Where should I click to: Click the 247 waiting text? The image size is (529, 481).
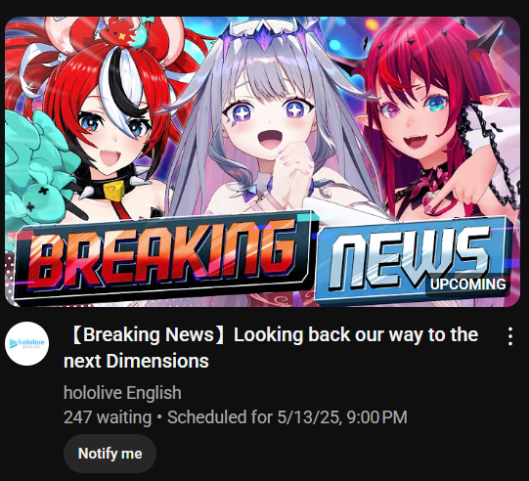(108, 417)
